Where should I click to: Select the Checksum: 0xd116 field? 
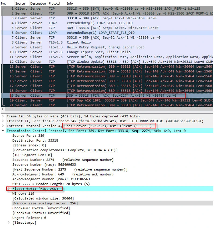(35, 208)
